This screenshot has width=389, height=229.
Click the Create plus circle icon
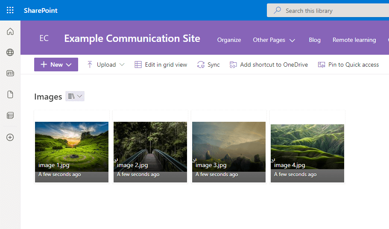(10, 137)
